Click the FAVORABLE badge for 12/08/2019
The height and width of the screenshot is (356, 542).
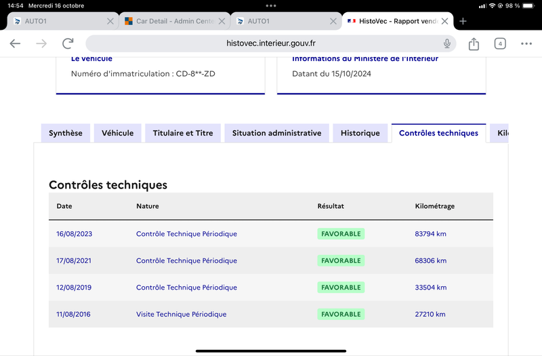[x=341, y=288]
